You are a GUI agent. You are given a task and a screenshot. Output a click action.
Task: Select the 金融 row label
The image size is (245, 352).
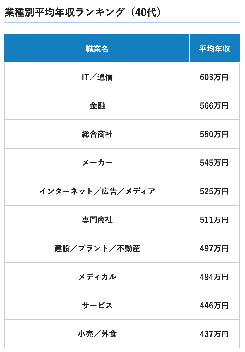97,106
